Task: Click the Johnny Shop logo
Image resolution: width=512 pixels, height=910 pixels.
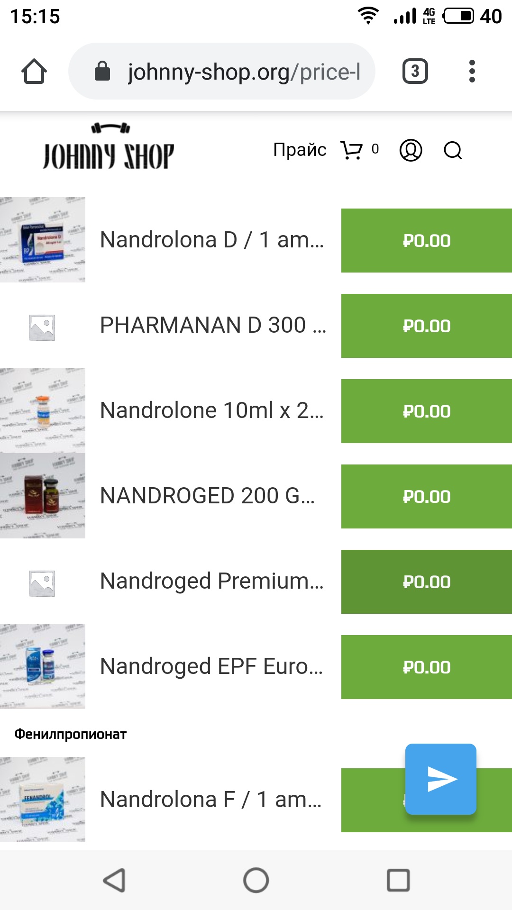Action: 109,148
